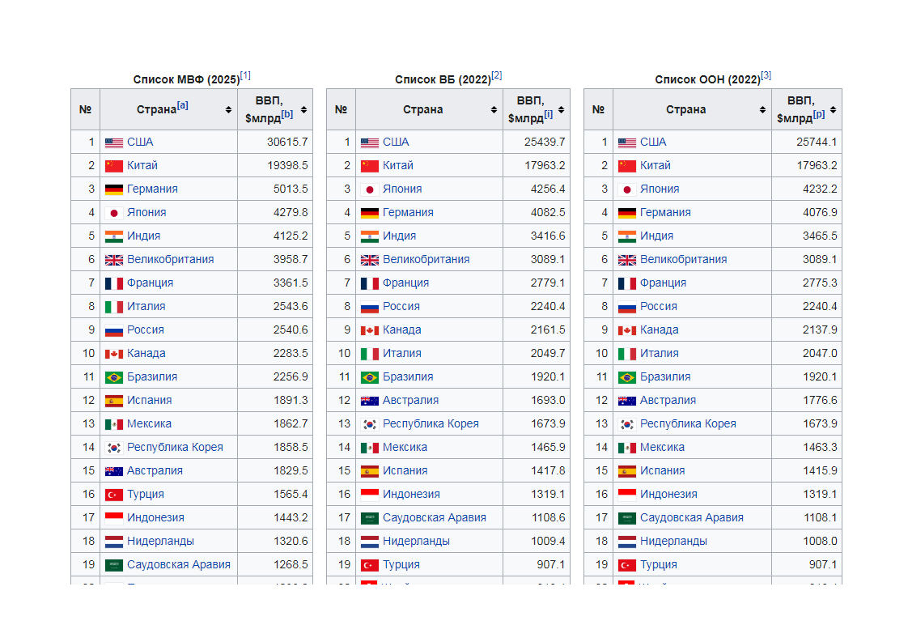Sort the IMF table by country name
This screenshot has height=642, width=908.
228,110
